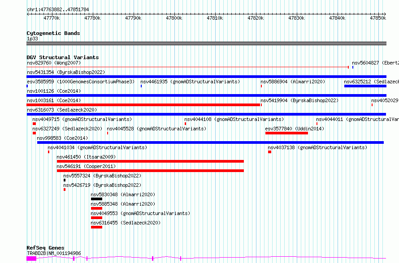Viewport: 399px width, 263px height.
Task: Click the nsv4041034 gnomAD variant label
Action: [97, 147]
